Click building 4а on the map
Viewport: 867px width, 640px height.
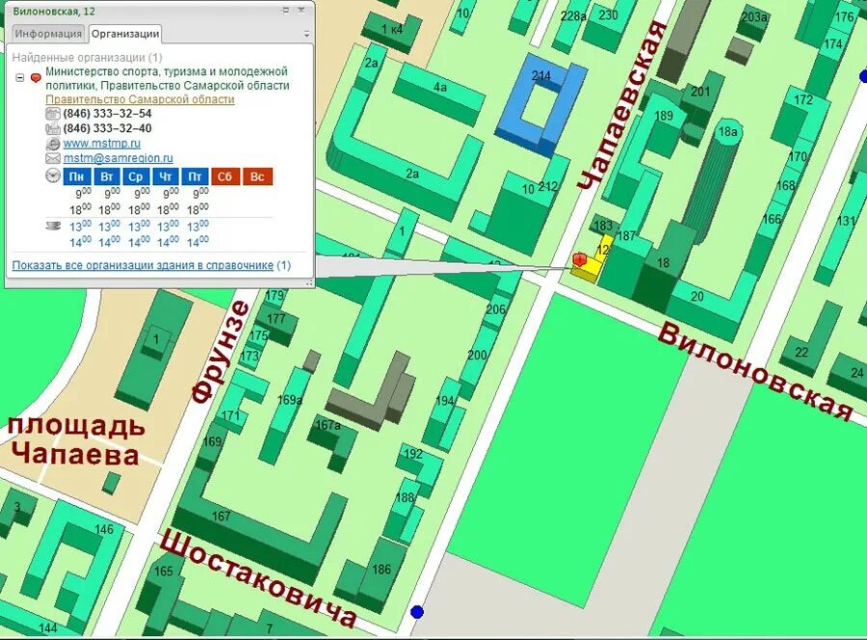click(x=440, y=87)
